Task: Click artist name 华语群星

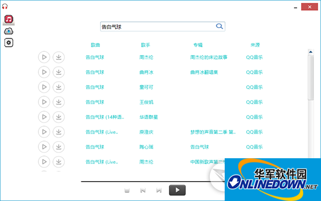Action: 149,117
